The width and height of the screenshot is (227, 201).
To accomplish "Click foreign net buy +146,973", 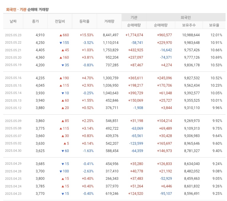I will [x=165, y=151].
